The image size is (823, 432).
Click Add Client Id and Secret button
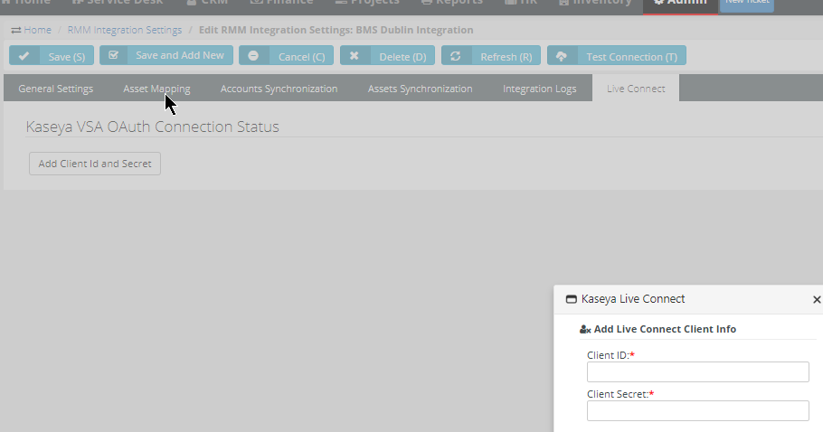tap(95, 164)
